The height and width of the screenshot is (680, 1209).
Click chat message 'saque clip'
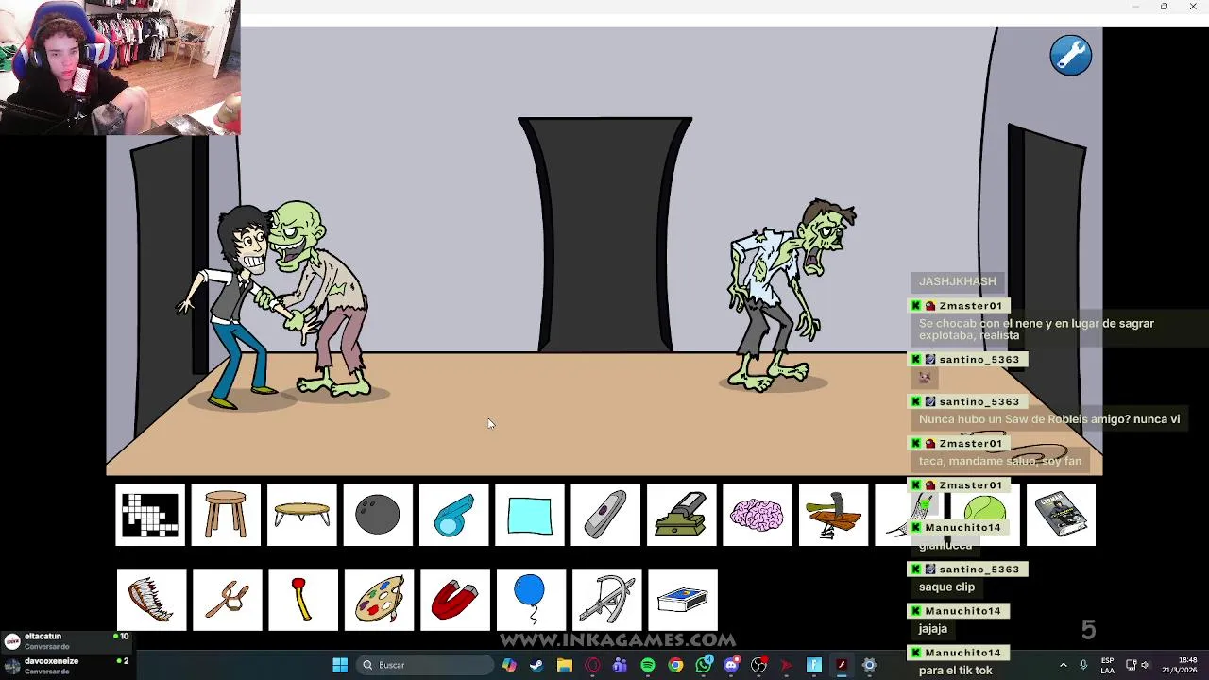pyautogui.click(x=946, y=586)
